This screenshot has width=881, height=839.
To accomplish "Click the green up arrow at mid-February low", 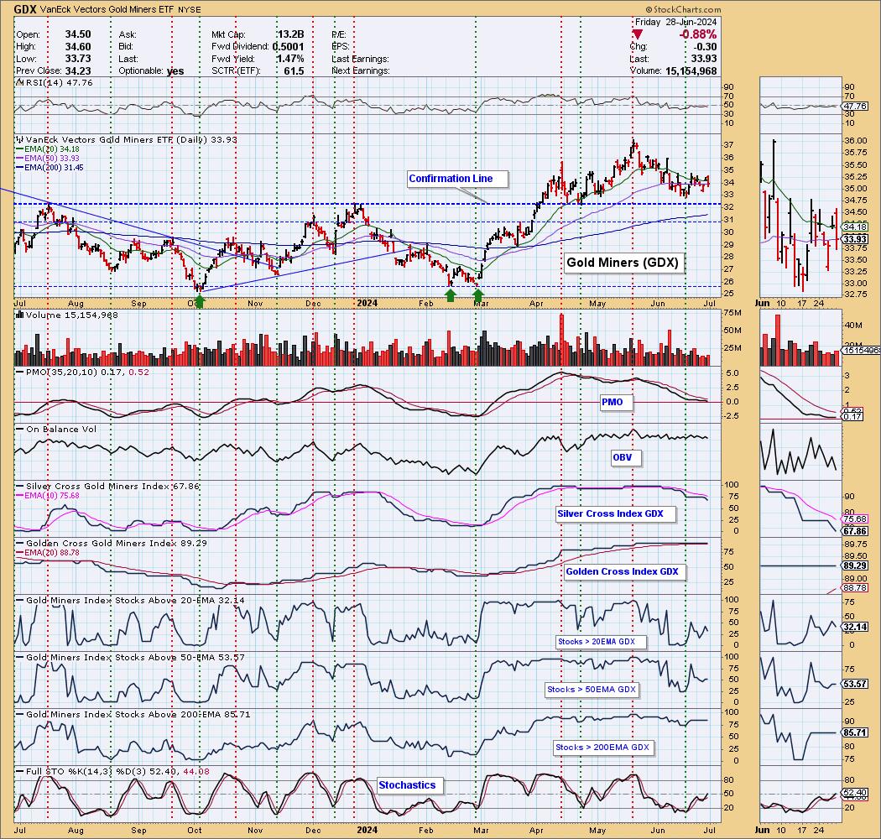I will (451, 295).
